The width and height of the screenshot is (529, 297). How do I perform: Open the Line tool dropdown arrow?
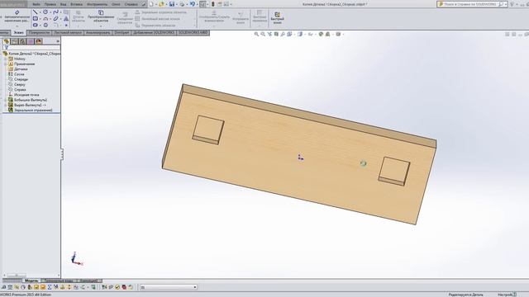coord(41,12)
